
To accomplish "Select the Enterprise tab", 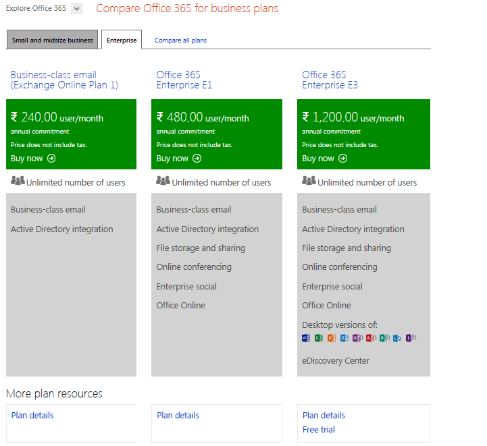I will point(122,40).
